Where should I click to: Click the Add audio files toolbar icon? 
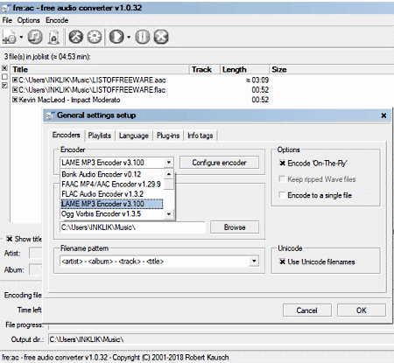(x=9, y=37)
